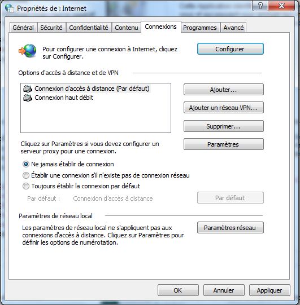This screenshot has width=300, height=305.
Task: Go to the Confidentialité tab
Action: click(89, 28)
